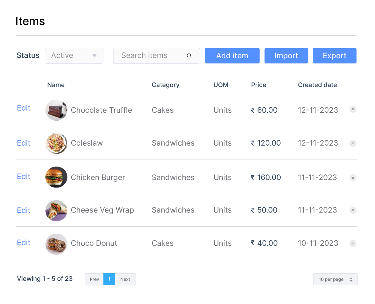Click the Coleslaw item thumbnail
Screen dimensions: 375x304
click(x=56, y=143)
